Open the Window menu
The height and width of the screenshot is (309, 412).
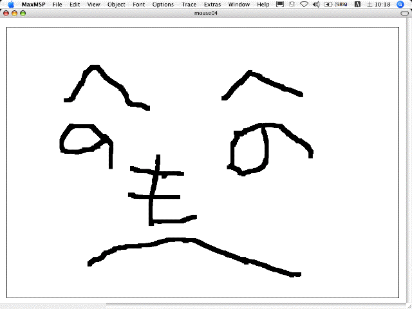pyautogui.click(x=239, y=5)
